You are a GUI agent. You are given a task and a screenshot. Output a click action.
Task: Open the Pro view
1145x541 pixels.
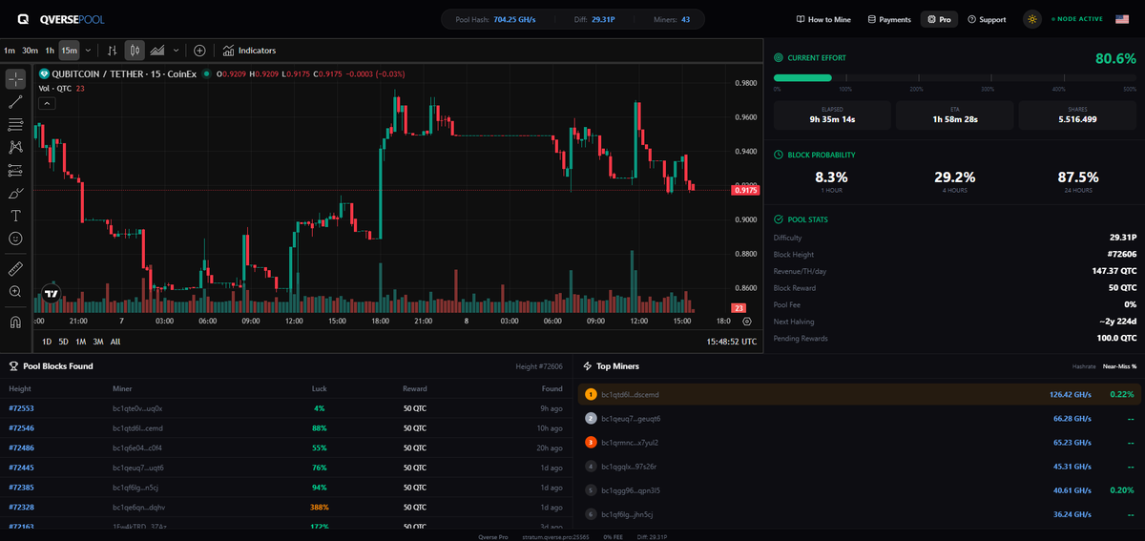[939, 19]
